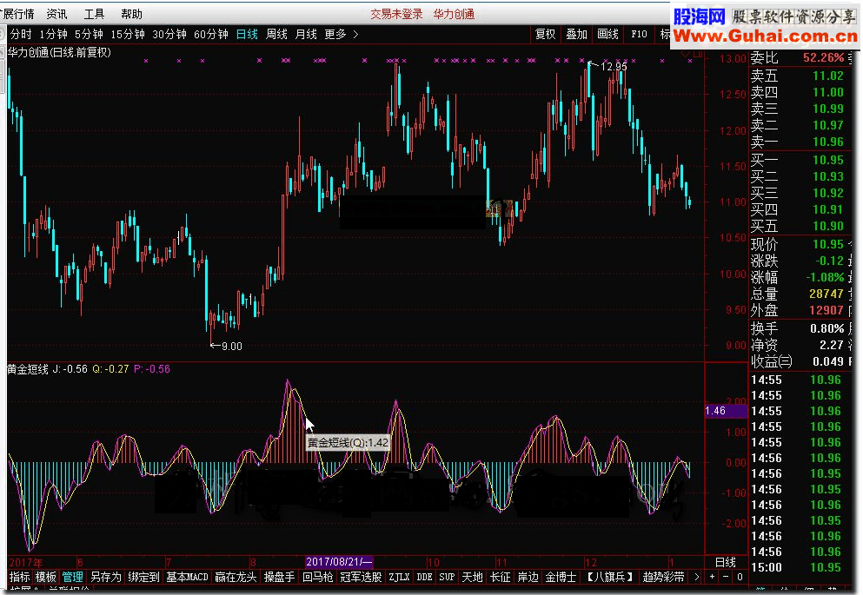This screenshot has height=595, width=863.
Task: Open the 展行情 menu
Action: 17,14
